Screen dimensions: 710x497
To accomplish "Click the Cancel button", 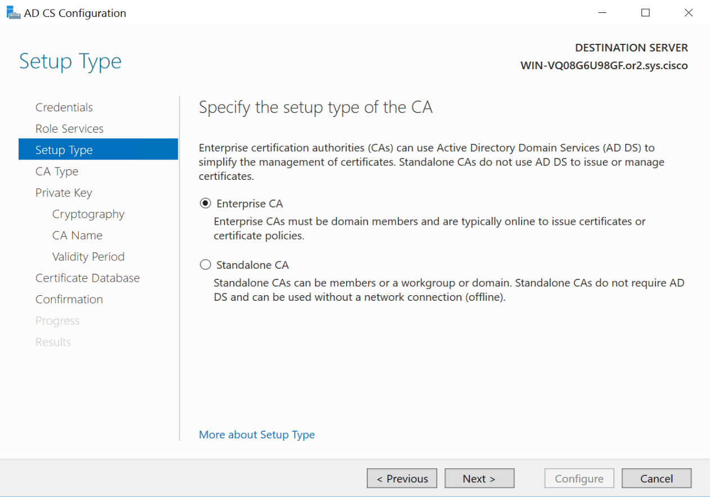I will tap(657, 478).
